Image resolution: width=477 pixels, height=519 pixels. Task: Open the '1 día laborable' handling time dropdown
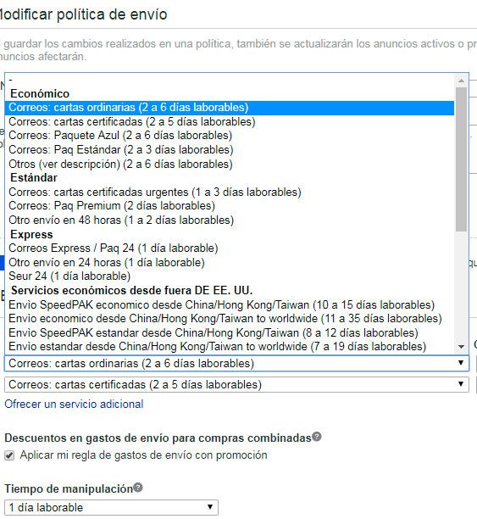pyautogui.click(x=112, y=507)
